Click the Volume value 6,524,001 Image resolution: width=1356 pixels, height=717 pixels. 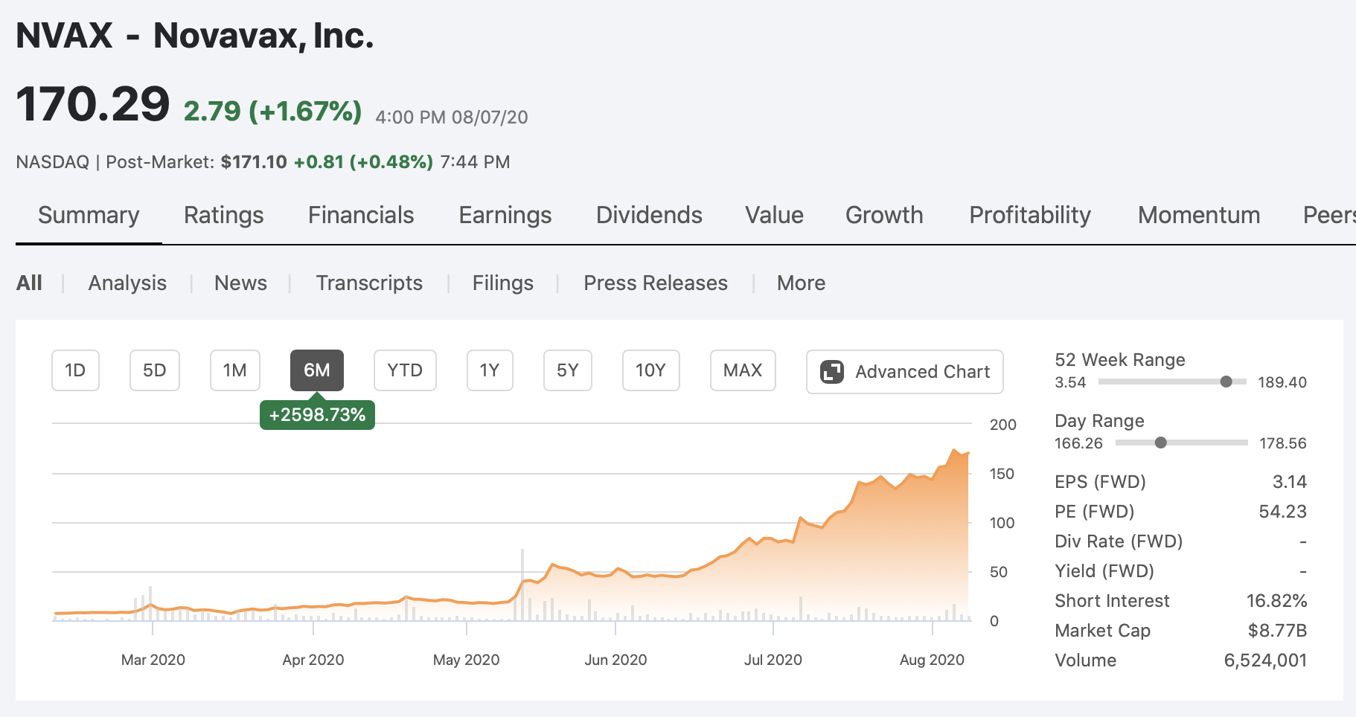pyautogui.click(x=1265, y=660)
